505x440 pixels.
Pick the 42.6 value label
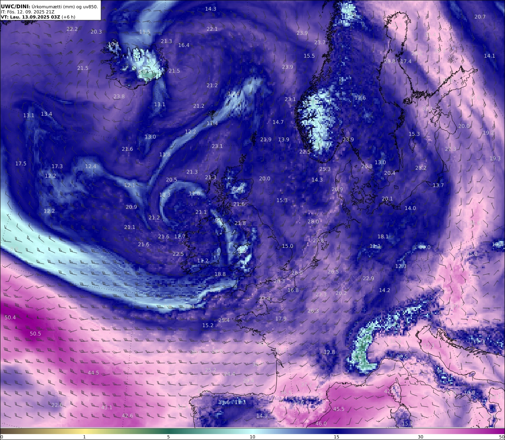(x=127, y=416)
